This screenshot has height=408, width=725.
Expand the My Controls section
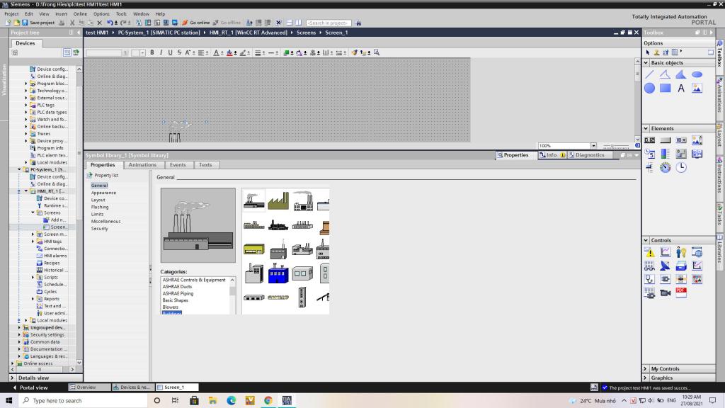pos(646,368)
